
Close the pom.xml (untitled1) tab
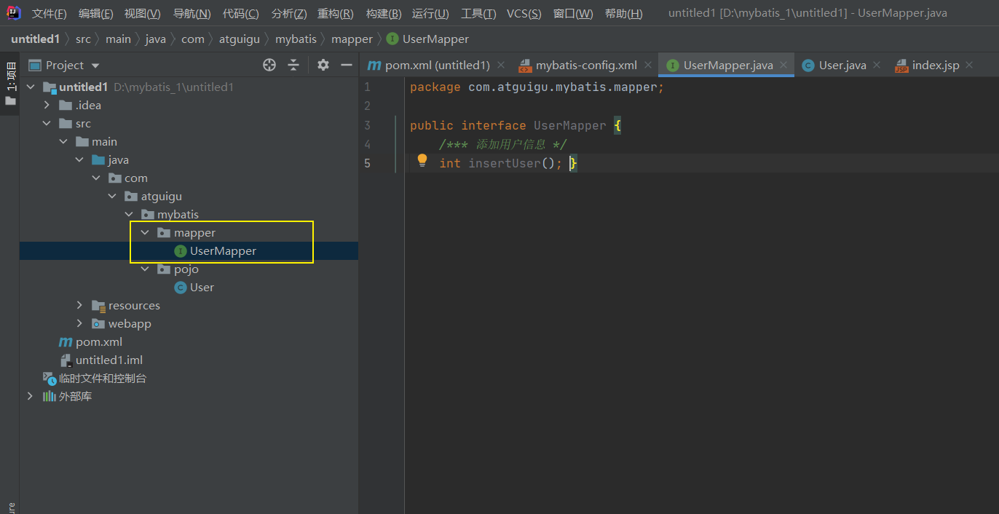501,65
